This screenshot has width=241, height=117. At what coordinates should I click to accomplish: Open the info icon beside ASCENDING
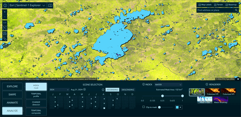[x=103, y=90]
